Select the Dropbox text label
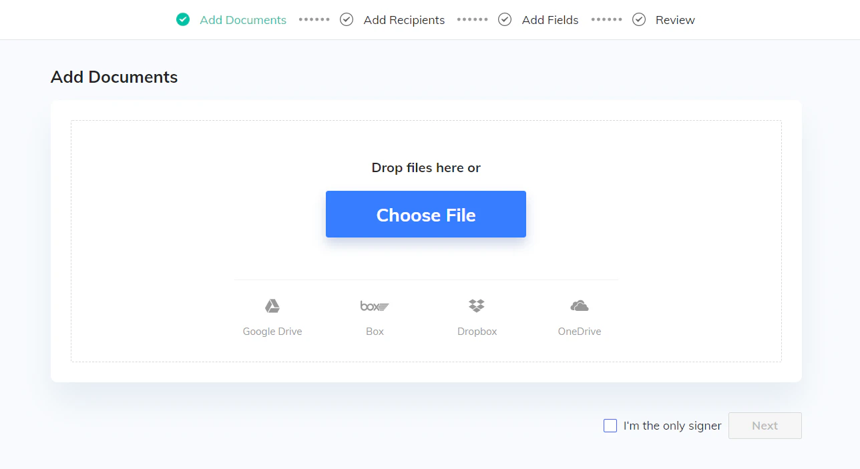Viewport: 860px width, 469px height. click(477, 331)
